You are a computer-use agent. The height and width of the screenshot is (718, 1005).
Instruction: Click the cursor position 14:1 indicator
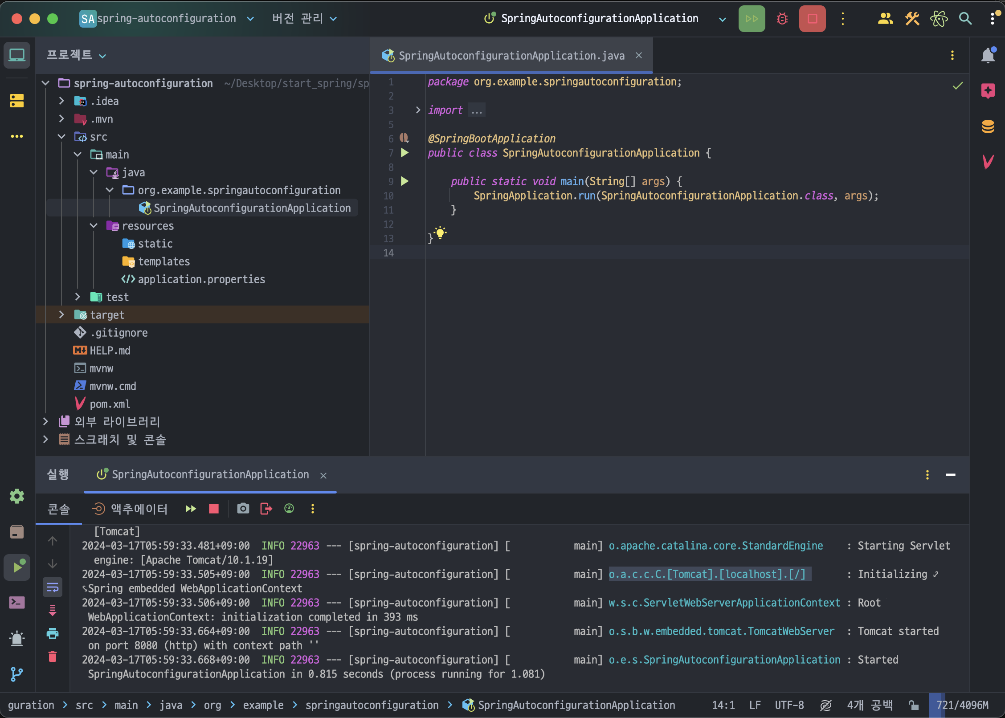coord(723,706)
